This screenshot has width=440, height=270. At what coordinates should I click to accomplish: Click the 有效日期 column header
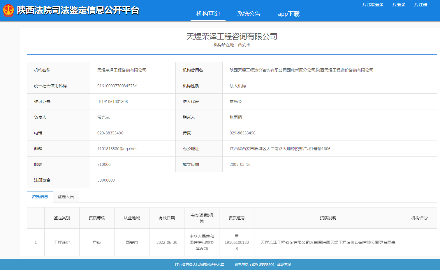coord(167,218)
